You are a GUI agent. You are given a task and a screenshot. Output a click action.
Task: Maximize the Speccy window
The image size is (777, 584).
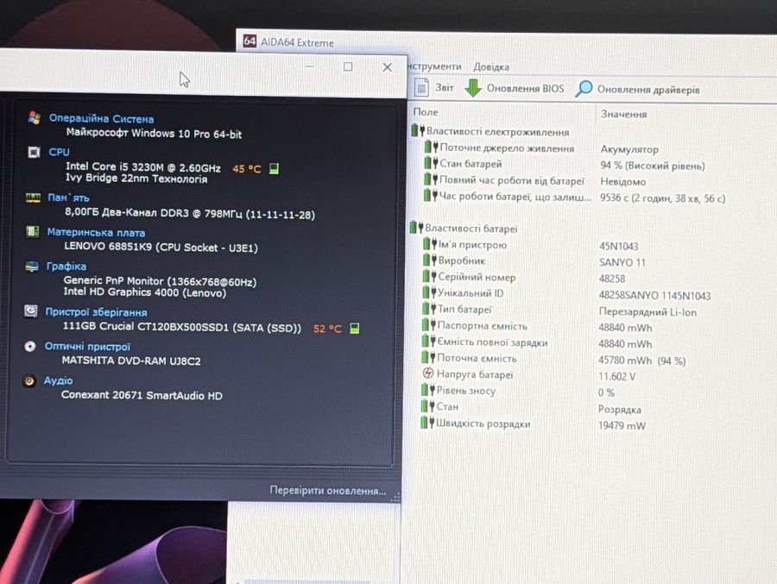click(349, 67)
